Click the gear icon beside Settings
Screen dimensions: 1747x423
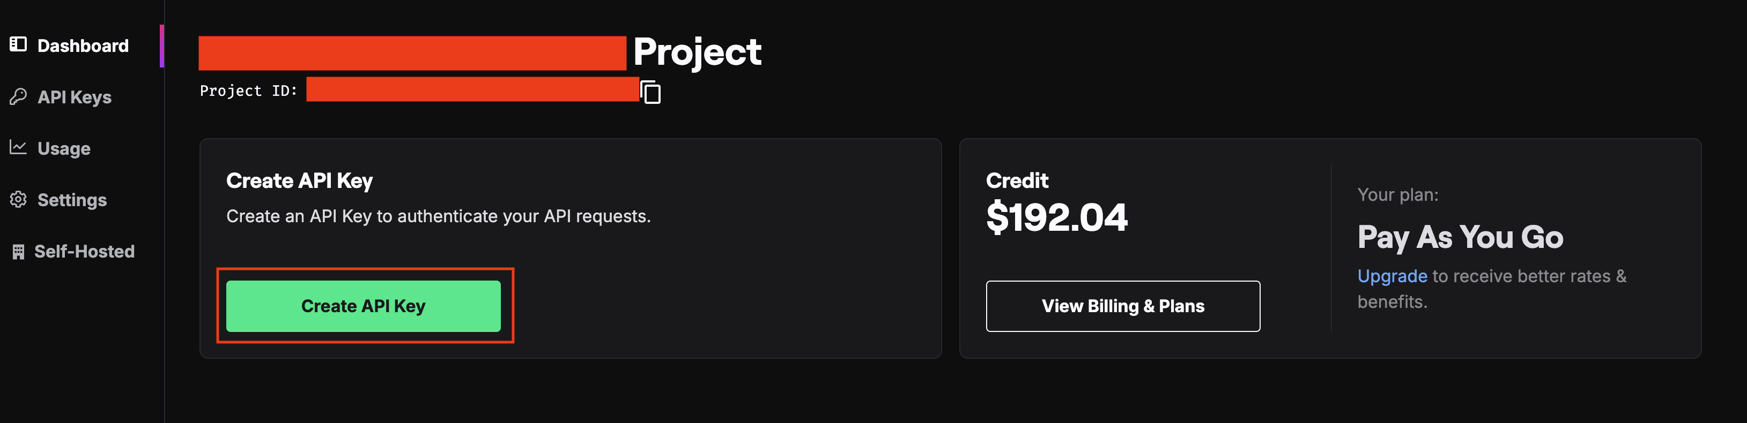18,200
